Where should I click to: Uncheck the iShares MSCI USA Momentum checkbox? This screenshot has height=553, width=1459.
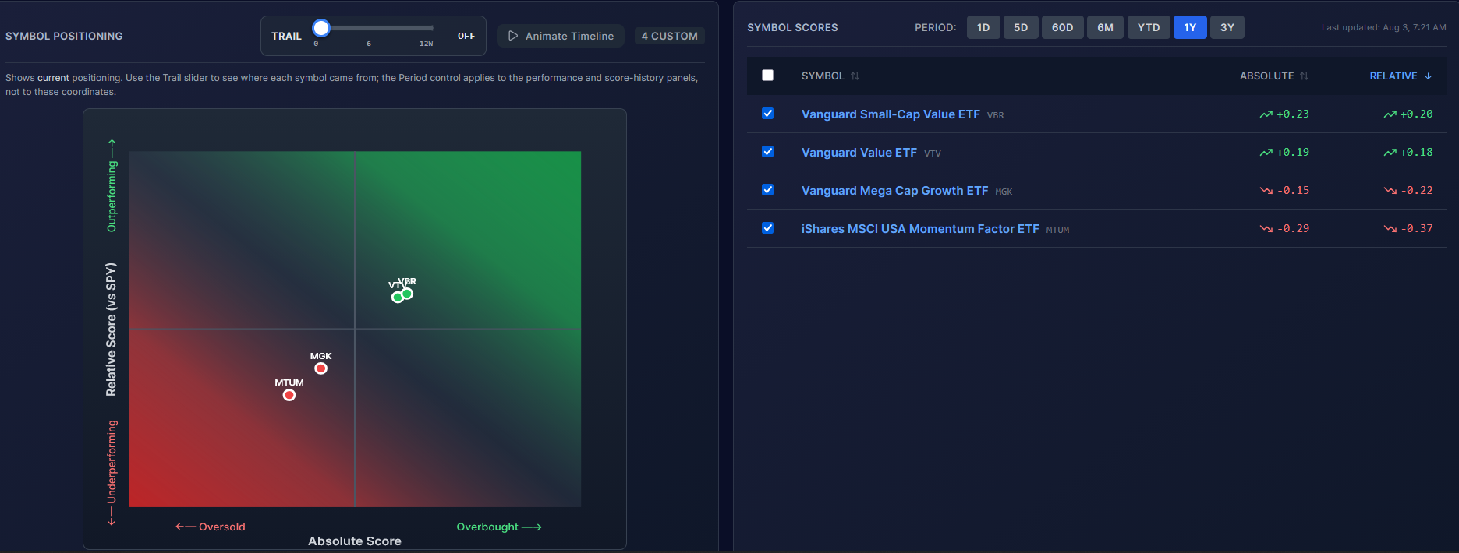click(x=767, y=228)
